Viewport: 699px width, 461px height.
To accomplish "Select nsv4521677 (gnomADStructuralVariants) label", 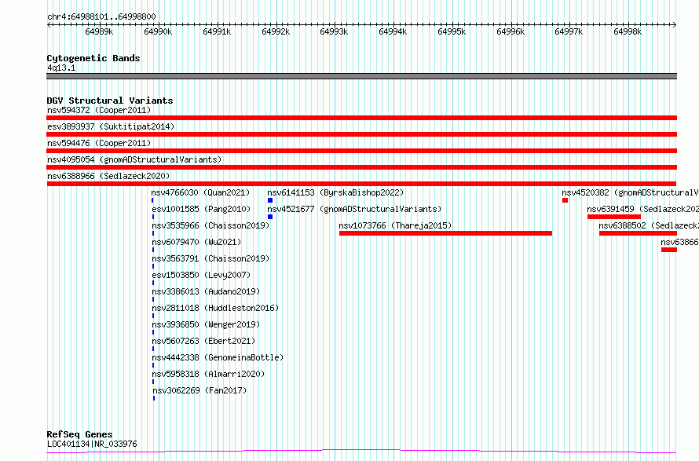I will point(354,209).
